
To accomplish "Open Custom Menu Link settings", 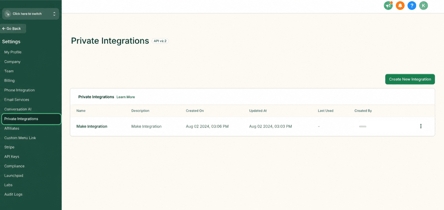I will [20, 138].
